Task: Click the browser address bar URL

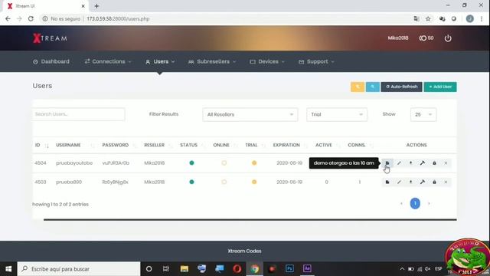Action: [118, 18]
